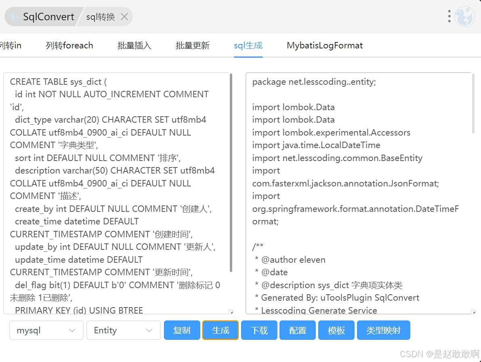Viewport: 481px width, 362px height.
Task: Click the left sql textarea scrollbar
Action: (231, 173)
